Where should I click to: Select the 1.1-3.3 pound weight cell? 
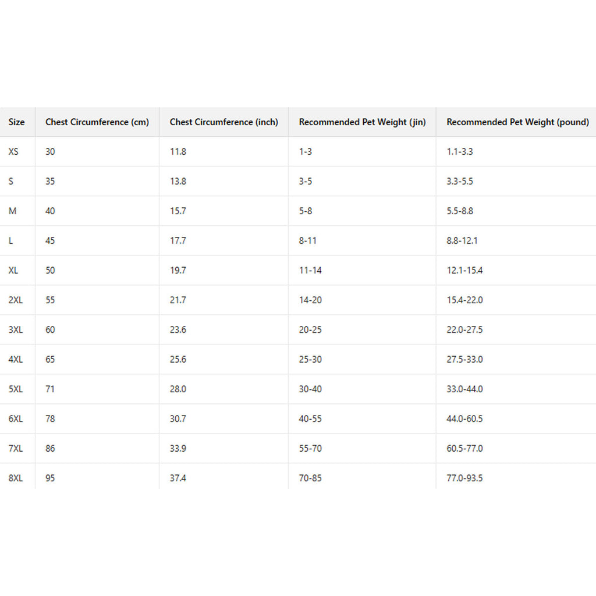460,151
